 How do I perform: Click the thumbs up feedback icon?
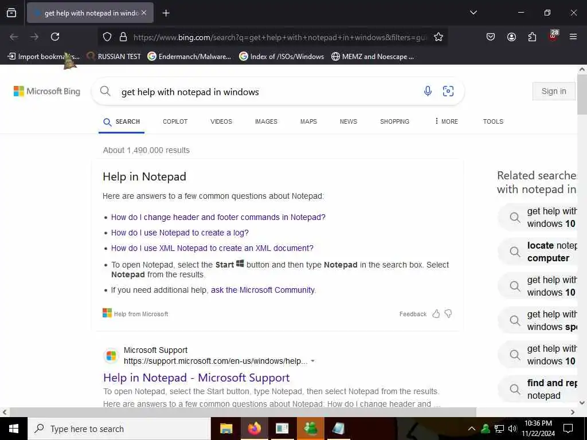pyautogui.click(x=436, y=313)
